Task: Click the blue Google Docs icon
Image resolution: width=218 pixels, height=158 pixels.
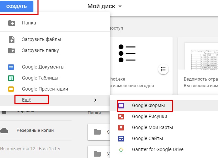Action: pos(11,67)
